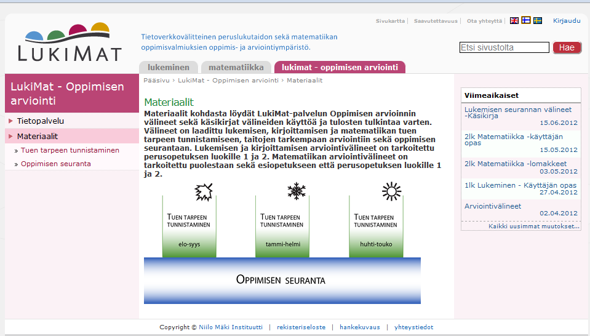Click Kaikki uusimmat muutokset link
Viewport: 590px width, 336px height.
534,226
